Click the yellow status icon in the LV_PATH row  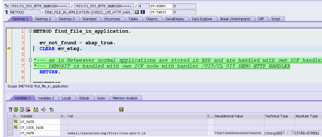point(16,122)
